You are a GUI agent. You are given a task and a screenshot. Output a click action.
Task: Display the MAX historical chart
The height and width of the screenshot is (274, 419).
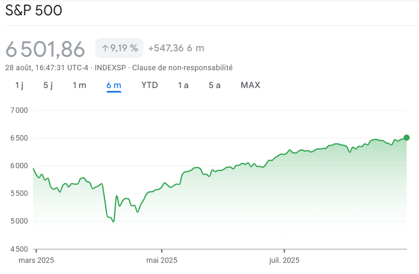(x=250, y=85)
